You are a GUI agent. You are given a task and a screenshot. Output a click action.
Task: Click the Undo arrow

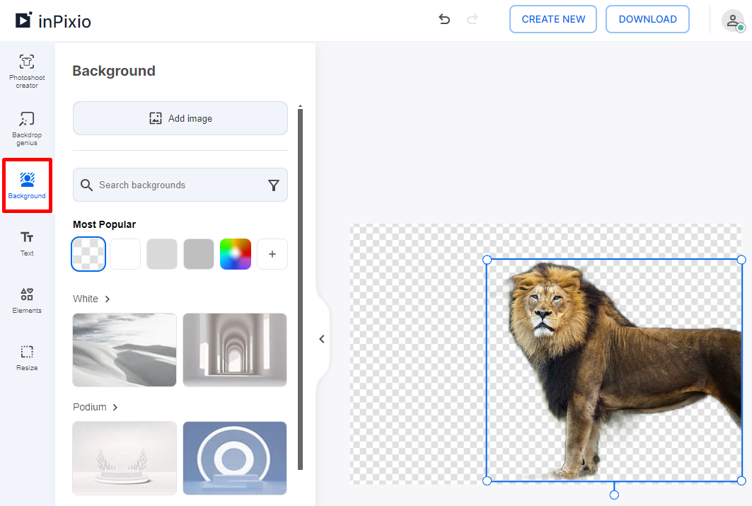pyautogui.click(x=444, y=19)
